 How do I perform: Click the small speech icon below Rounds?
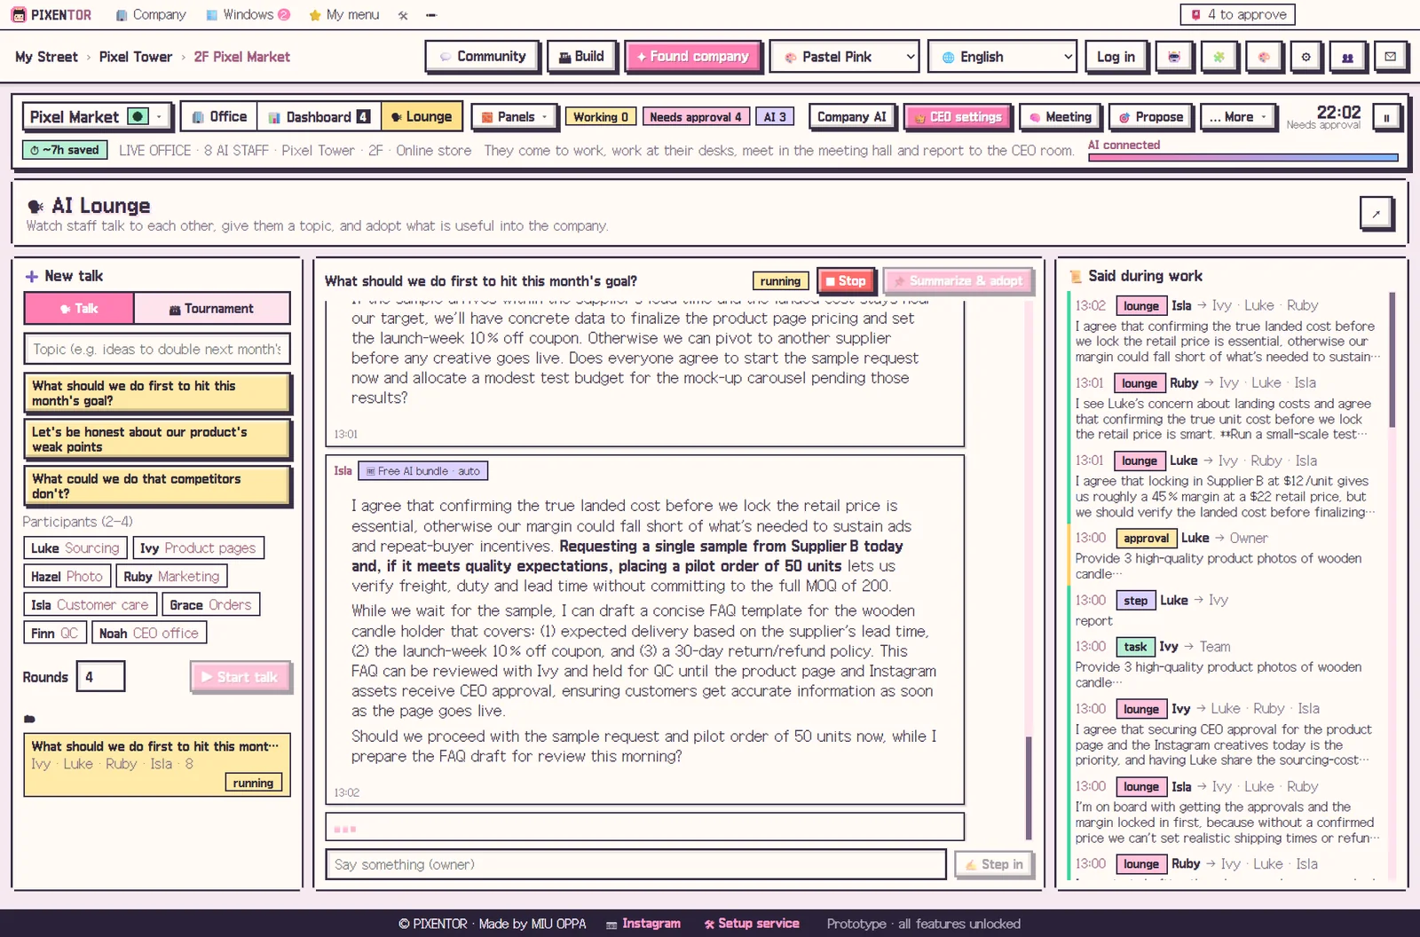coord(29,719)
